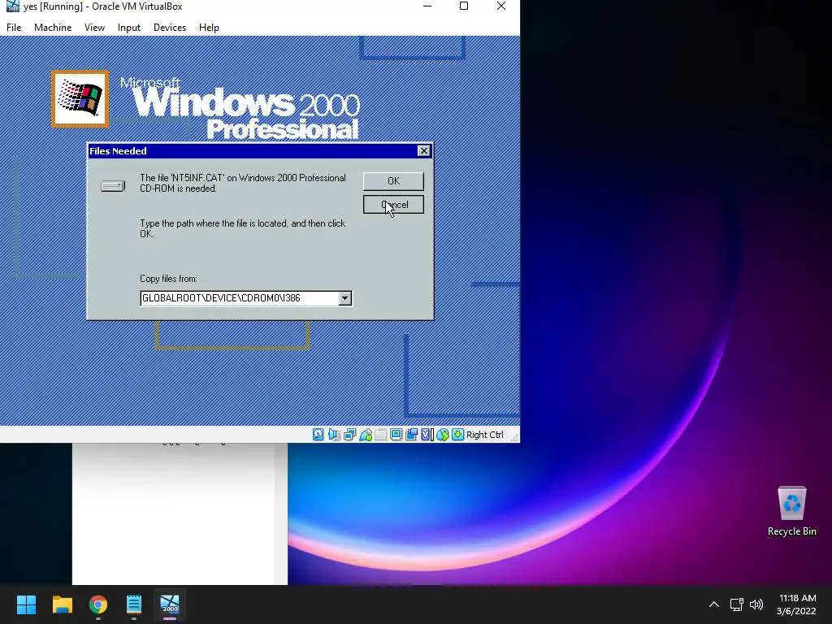
Task: Open the VirtualBox File menu
Action: pyautogui.click(x=14, y=28)
